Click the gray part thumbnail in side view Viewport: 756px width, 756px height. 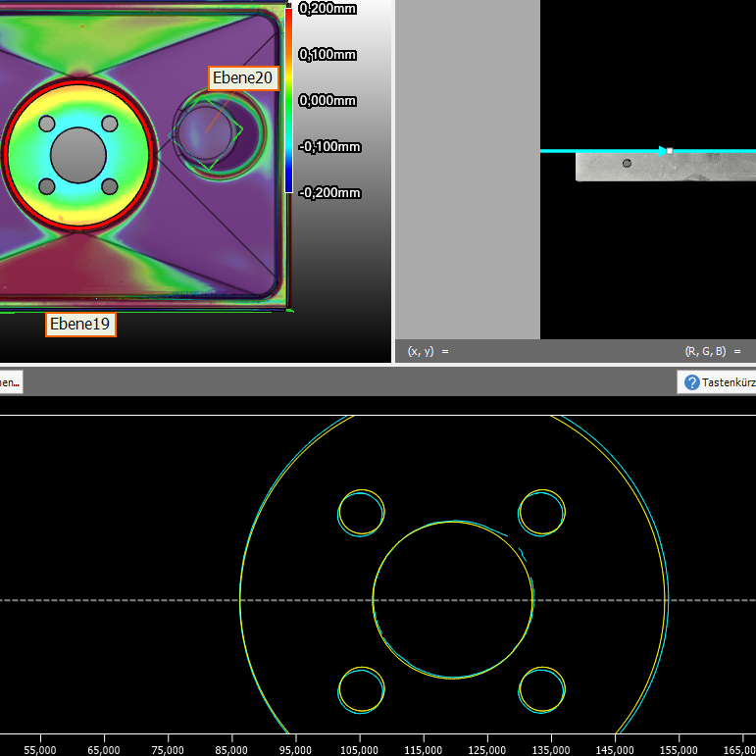point(666,167)
